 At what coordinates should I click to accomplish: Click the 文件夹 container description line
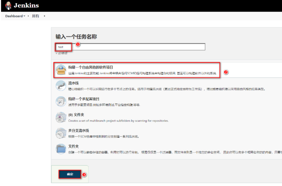click(x=175, y=153)
